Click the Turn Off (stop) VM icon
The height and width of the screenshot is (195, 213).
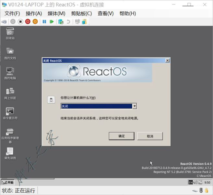click(20, 22)
